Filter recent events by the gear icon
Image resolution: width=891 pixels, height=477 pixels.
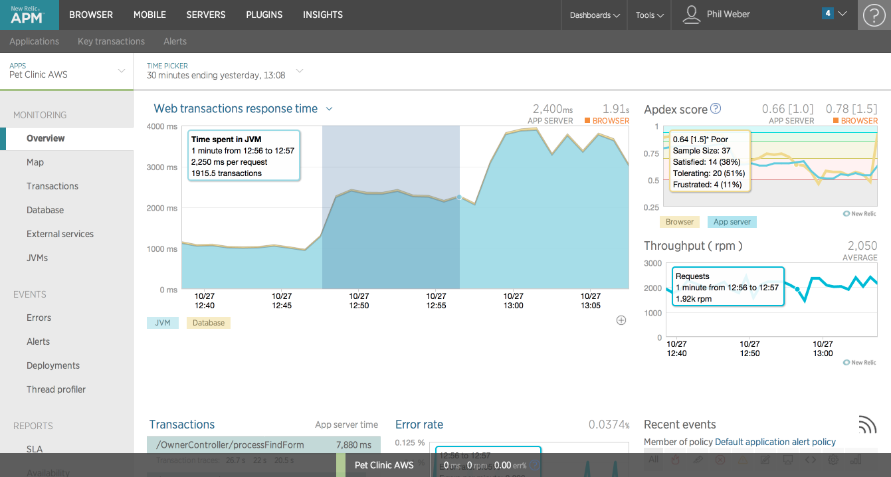tap(833, 459)
